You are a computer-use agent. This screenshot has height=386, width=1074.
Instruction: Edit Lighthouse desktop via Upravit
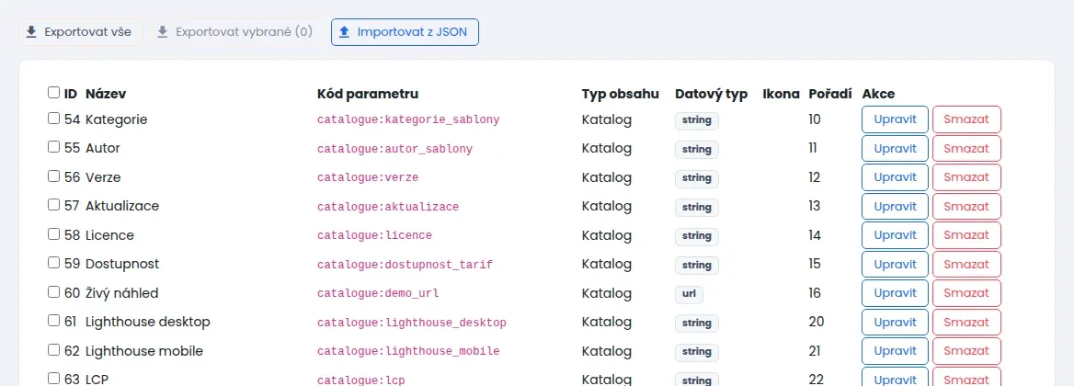(895, 323)
